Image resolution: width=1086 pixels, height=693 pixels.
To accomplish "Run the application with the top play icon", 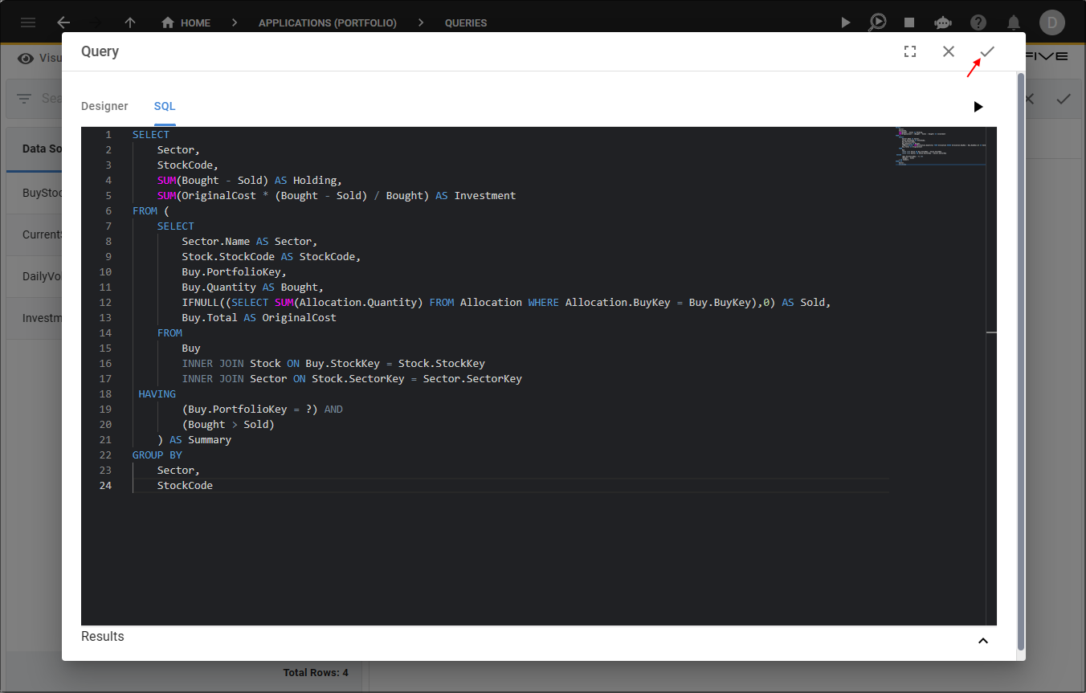I will [x=845, y=22].
